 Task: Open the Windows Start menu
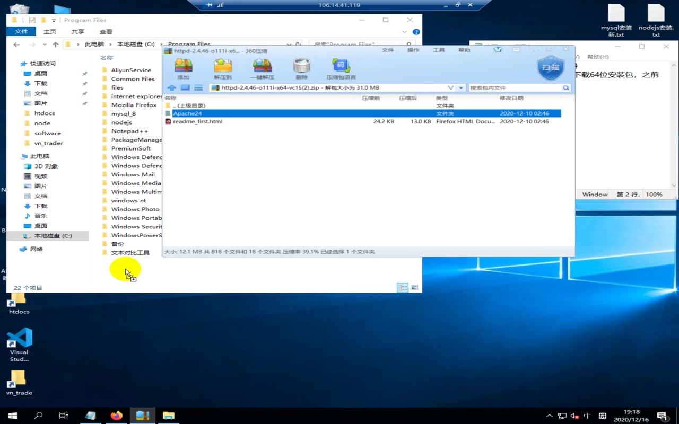point(13,416)
